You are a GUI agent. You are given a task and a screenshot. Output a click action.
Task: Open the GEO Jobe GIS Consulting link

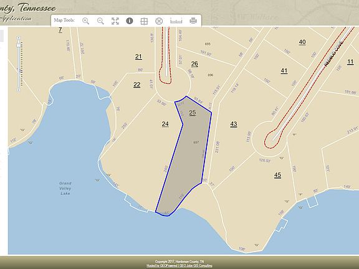196,265
